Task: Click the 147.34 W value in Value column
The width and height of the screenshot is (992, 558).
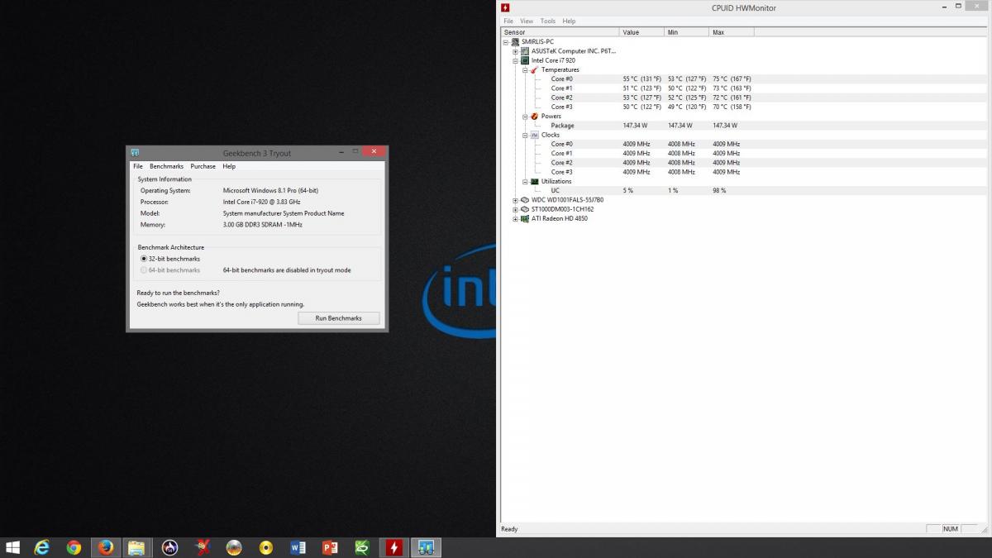Action: click(x=635, y=126)
